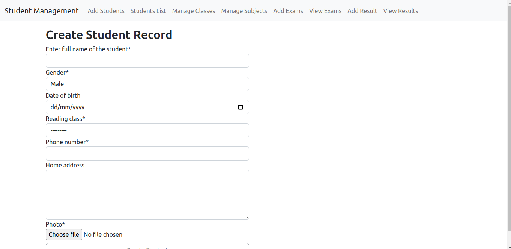Open Manage Subjects
The image size is (511, 249).
(244, 11)
